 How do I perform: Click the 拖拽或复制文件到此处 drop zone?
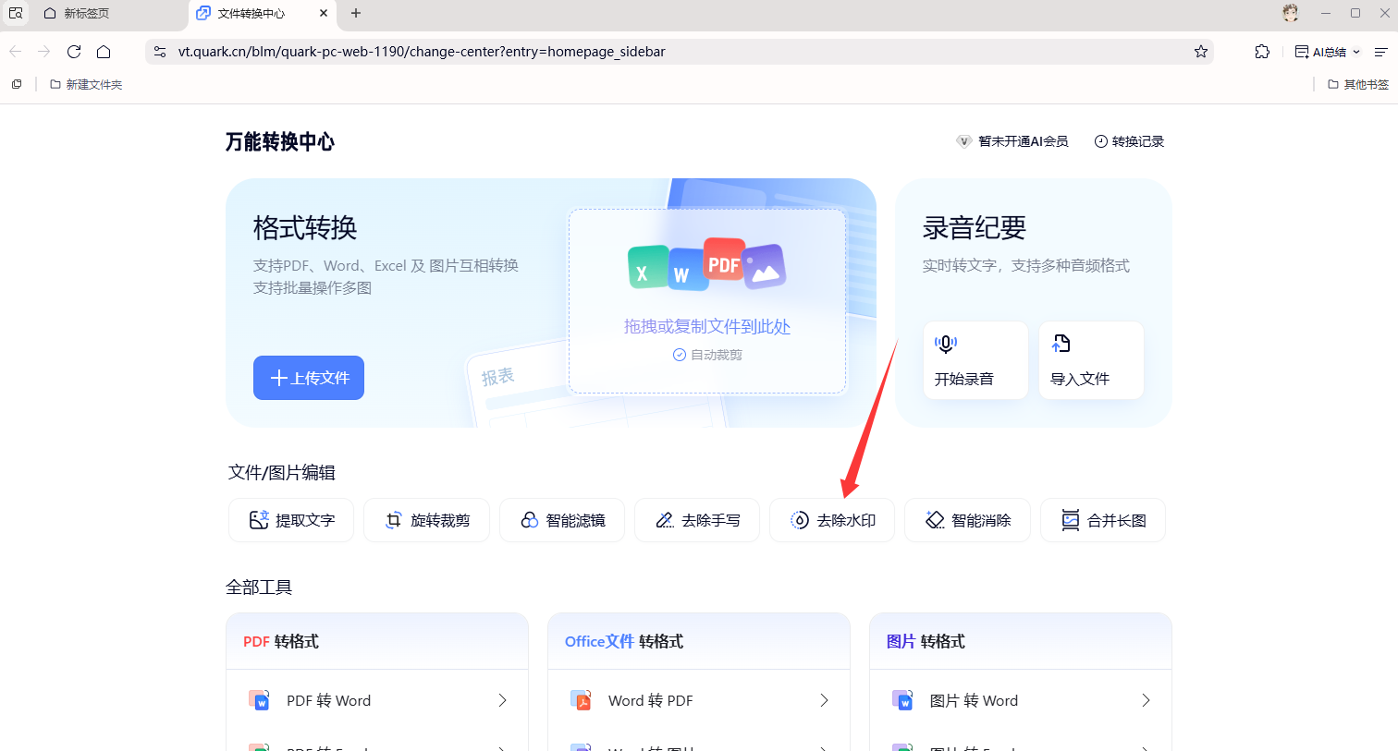(x=707, y=301)
